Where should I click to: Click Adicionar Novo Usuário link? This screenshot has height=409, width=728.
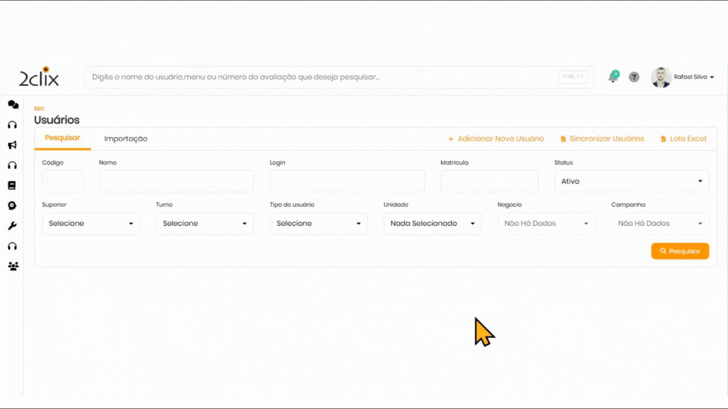(496, 139)
